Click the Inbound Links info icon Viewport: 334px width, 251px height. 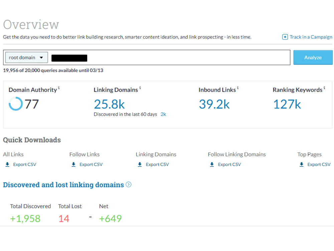tap(238, 88)
